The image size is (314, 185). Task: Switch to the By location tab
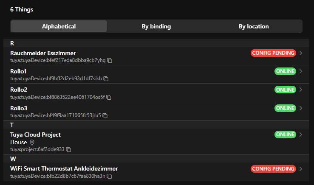click(253, 26)
